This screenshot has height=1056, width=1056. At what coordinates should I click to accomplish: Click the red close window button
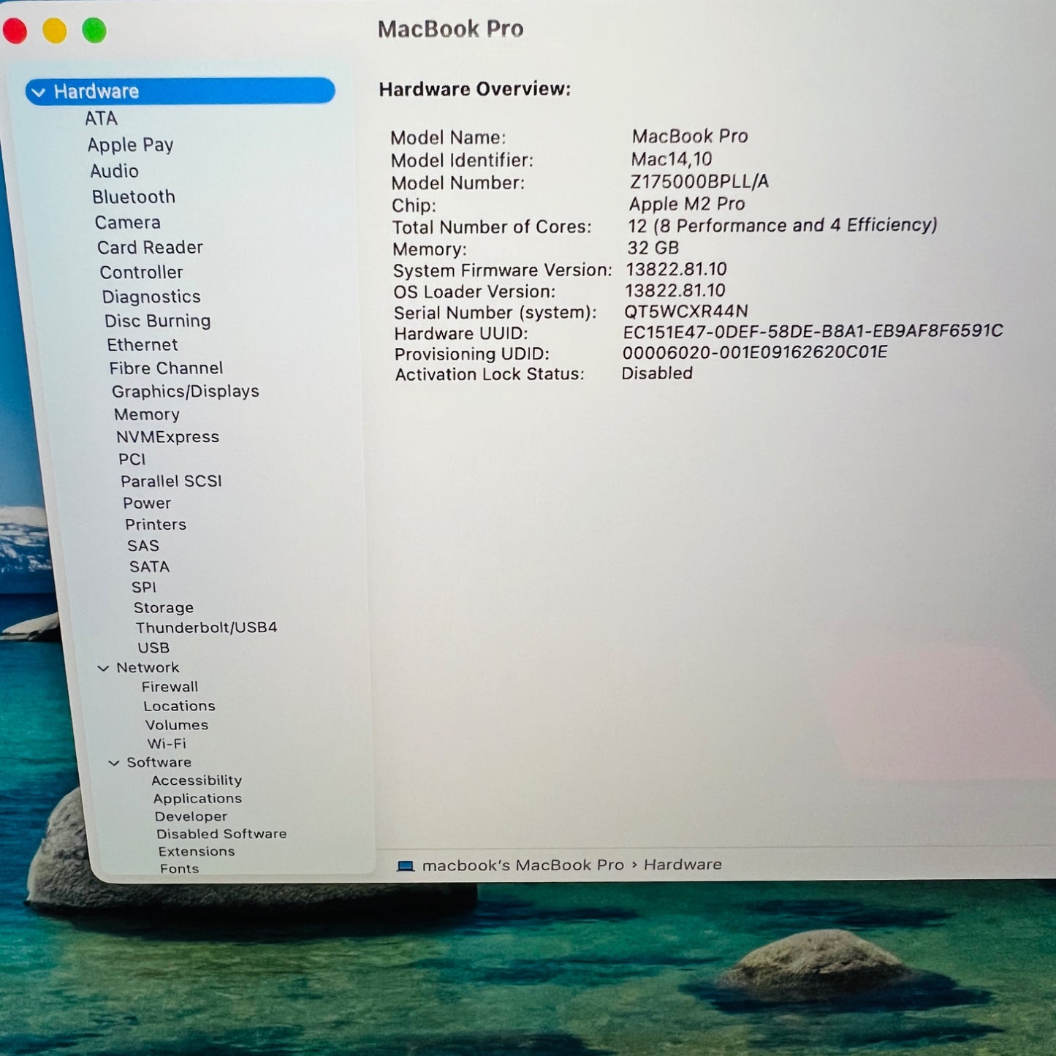[15, 31]
